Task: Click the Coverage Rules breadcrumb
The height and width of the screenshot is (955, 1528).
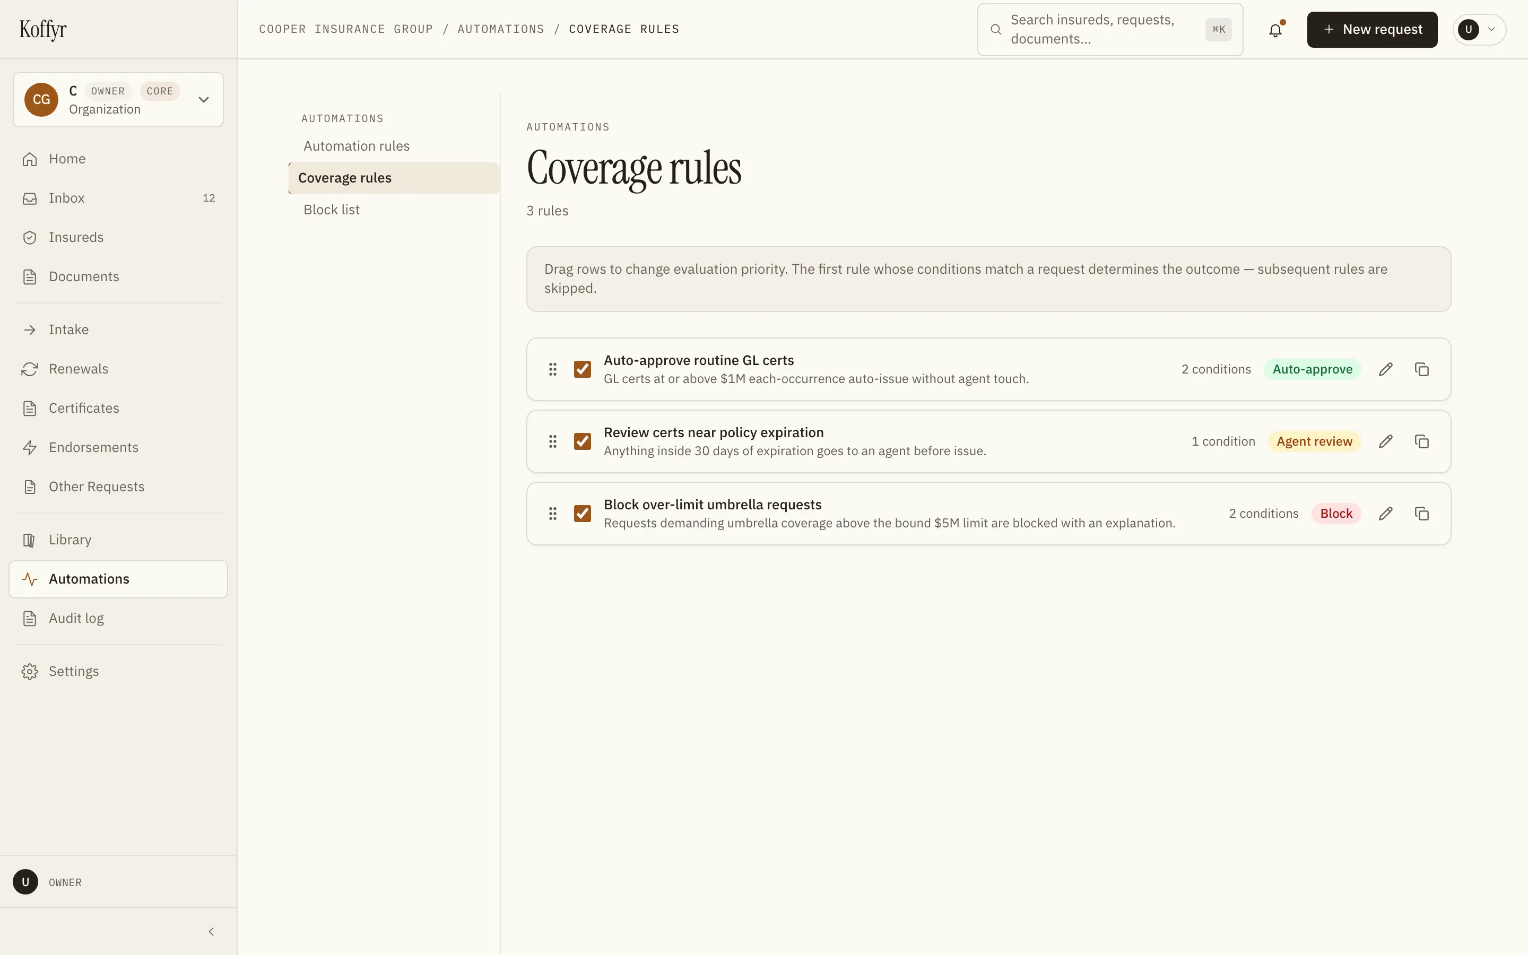Action: (x=624, y=29)
